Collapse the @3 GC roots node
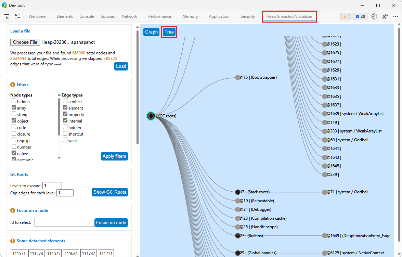This screenshot has height=257, width=402. 151,116
